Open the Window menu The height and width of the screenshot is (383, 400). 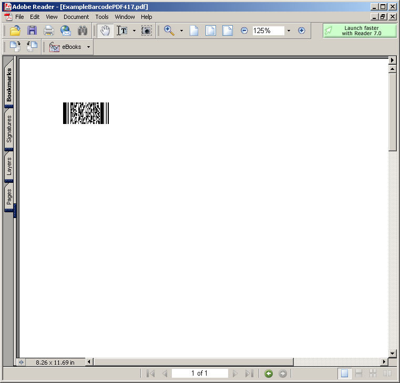pyautogui.click(x=125, y=17)
